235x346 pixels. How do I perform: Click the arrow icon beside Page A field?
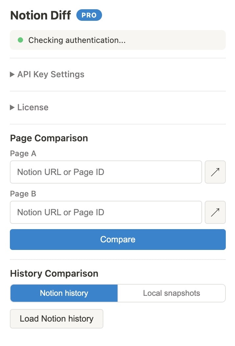[x=215, y=172]
